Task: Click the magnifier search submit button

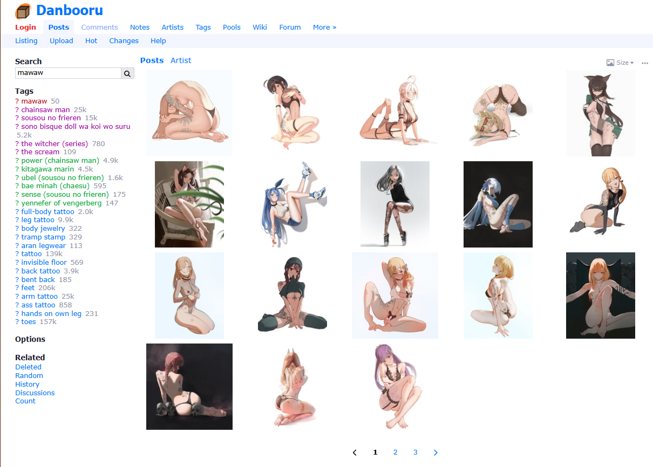Action: coord(128,73)
